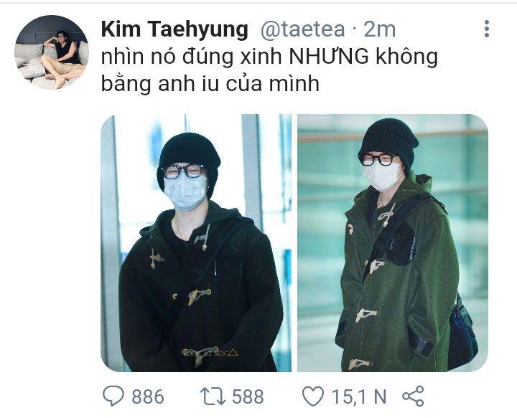Open the three-dot more options menu

point(487,29)
